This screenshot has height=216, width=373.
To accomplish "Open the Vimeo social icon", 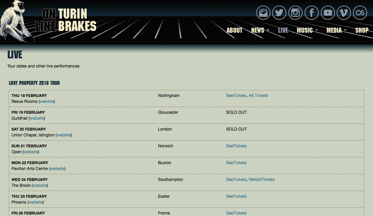I will [344, 13].
